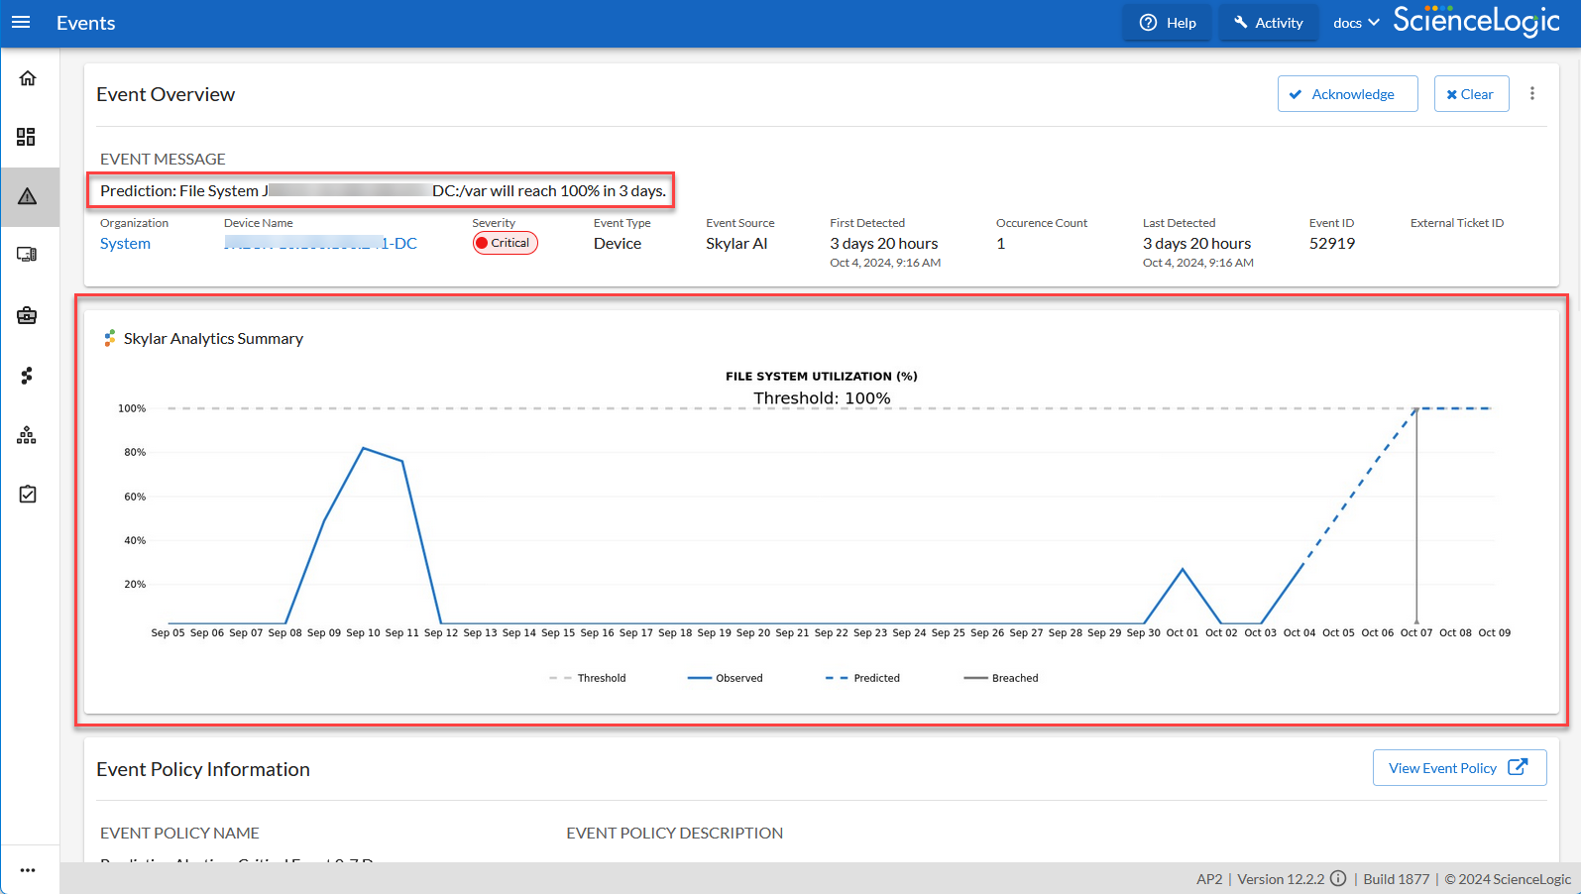Open Dashboards from the sidebar

click(27, 137)
